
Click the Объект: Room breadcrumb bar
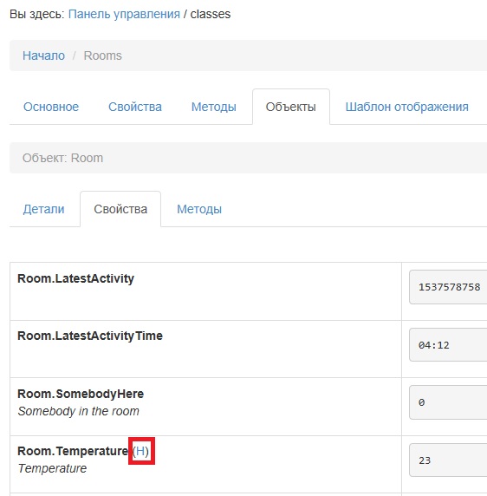[x=248, y=158]
